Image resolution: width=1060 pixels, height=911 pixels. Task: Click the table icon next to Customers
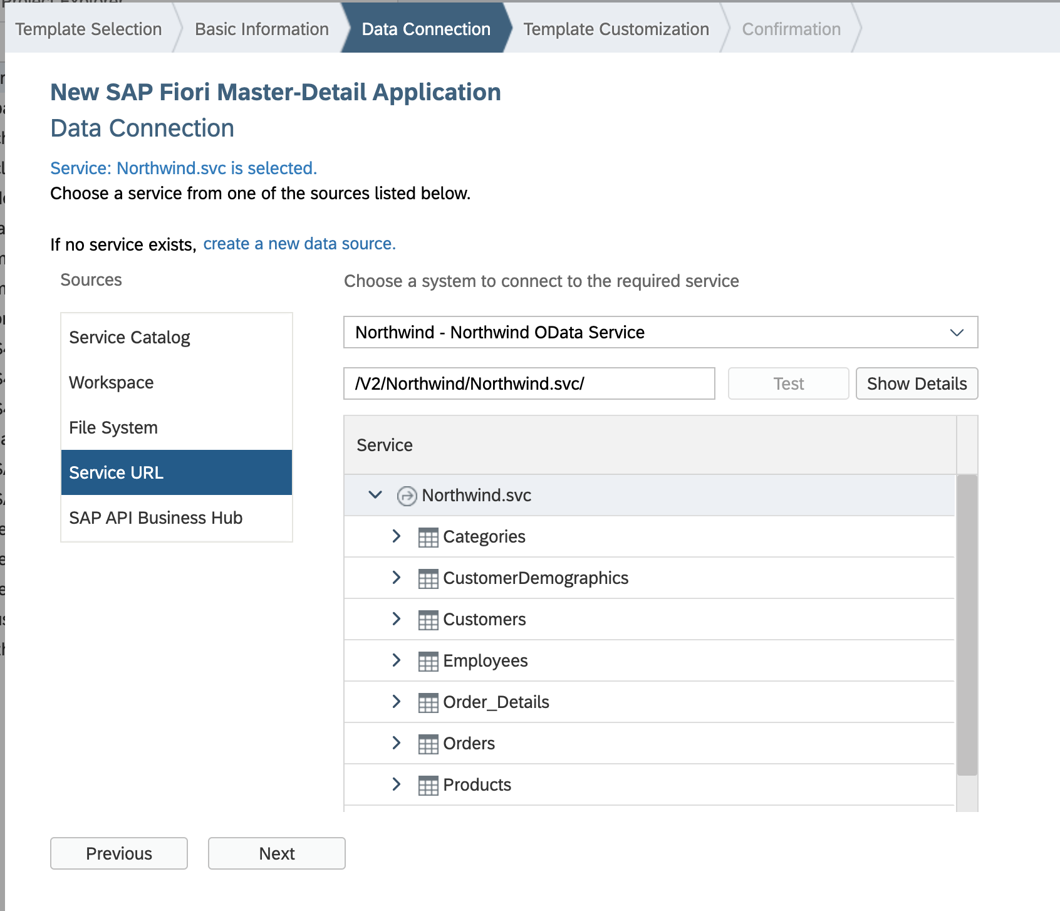pos(429,619)
